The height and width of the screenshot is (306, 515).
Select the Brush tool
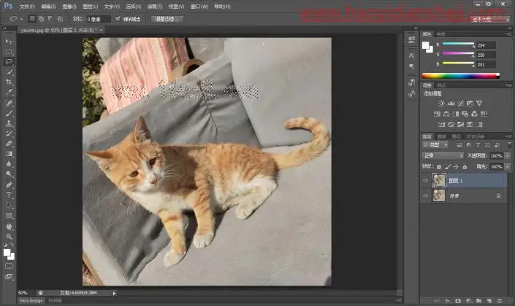pyautogui.click(x=9, y=113)
